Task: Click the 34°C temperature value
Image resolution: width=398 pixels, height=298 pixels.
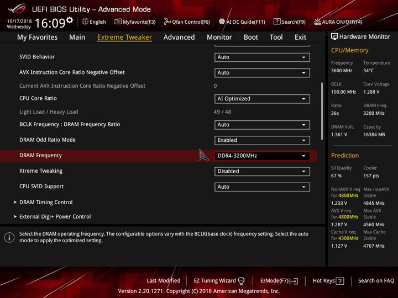Action: pos(368,71)
